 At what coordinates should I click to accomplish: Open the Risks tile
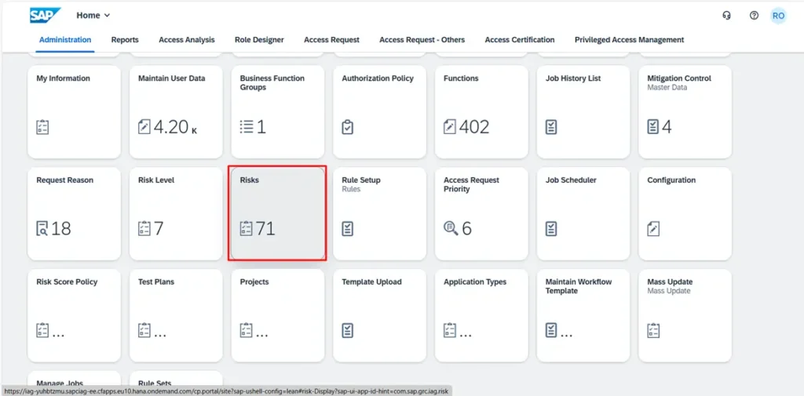pyautogui.click(x=277, y=213)
